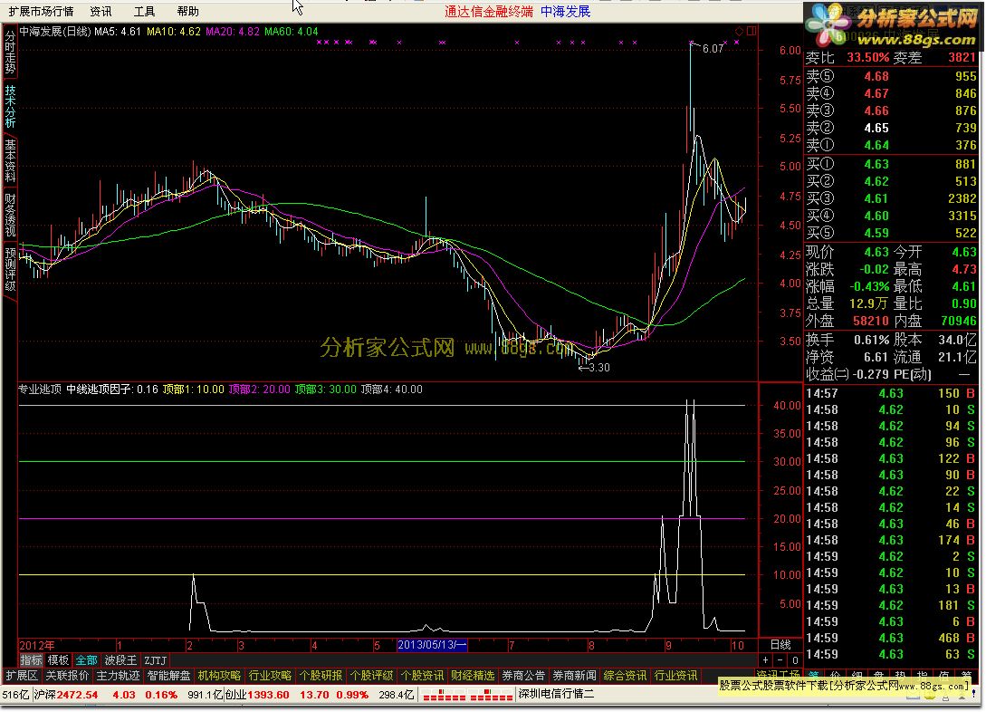Viewport: 986px width, 712px height.
Task: Click the 顶部1: 10.00 label
Action: point(193,390)
